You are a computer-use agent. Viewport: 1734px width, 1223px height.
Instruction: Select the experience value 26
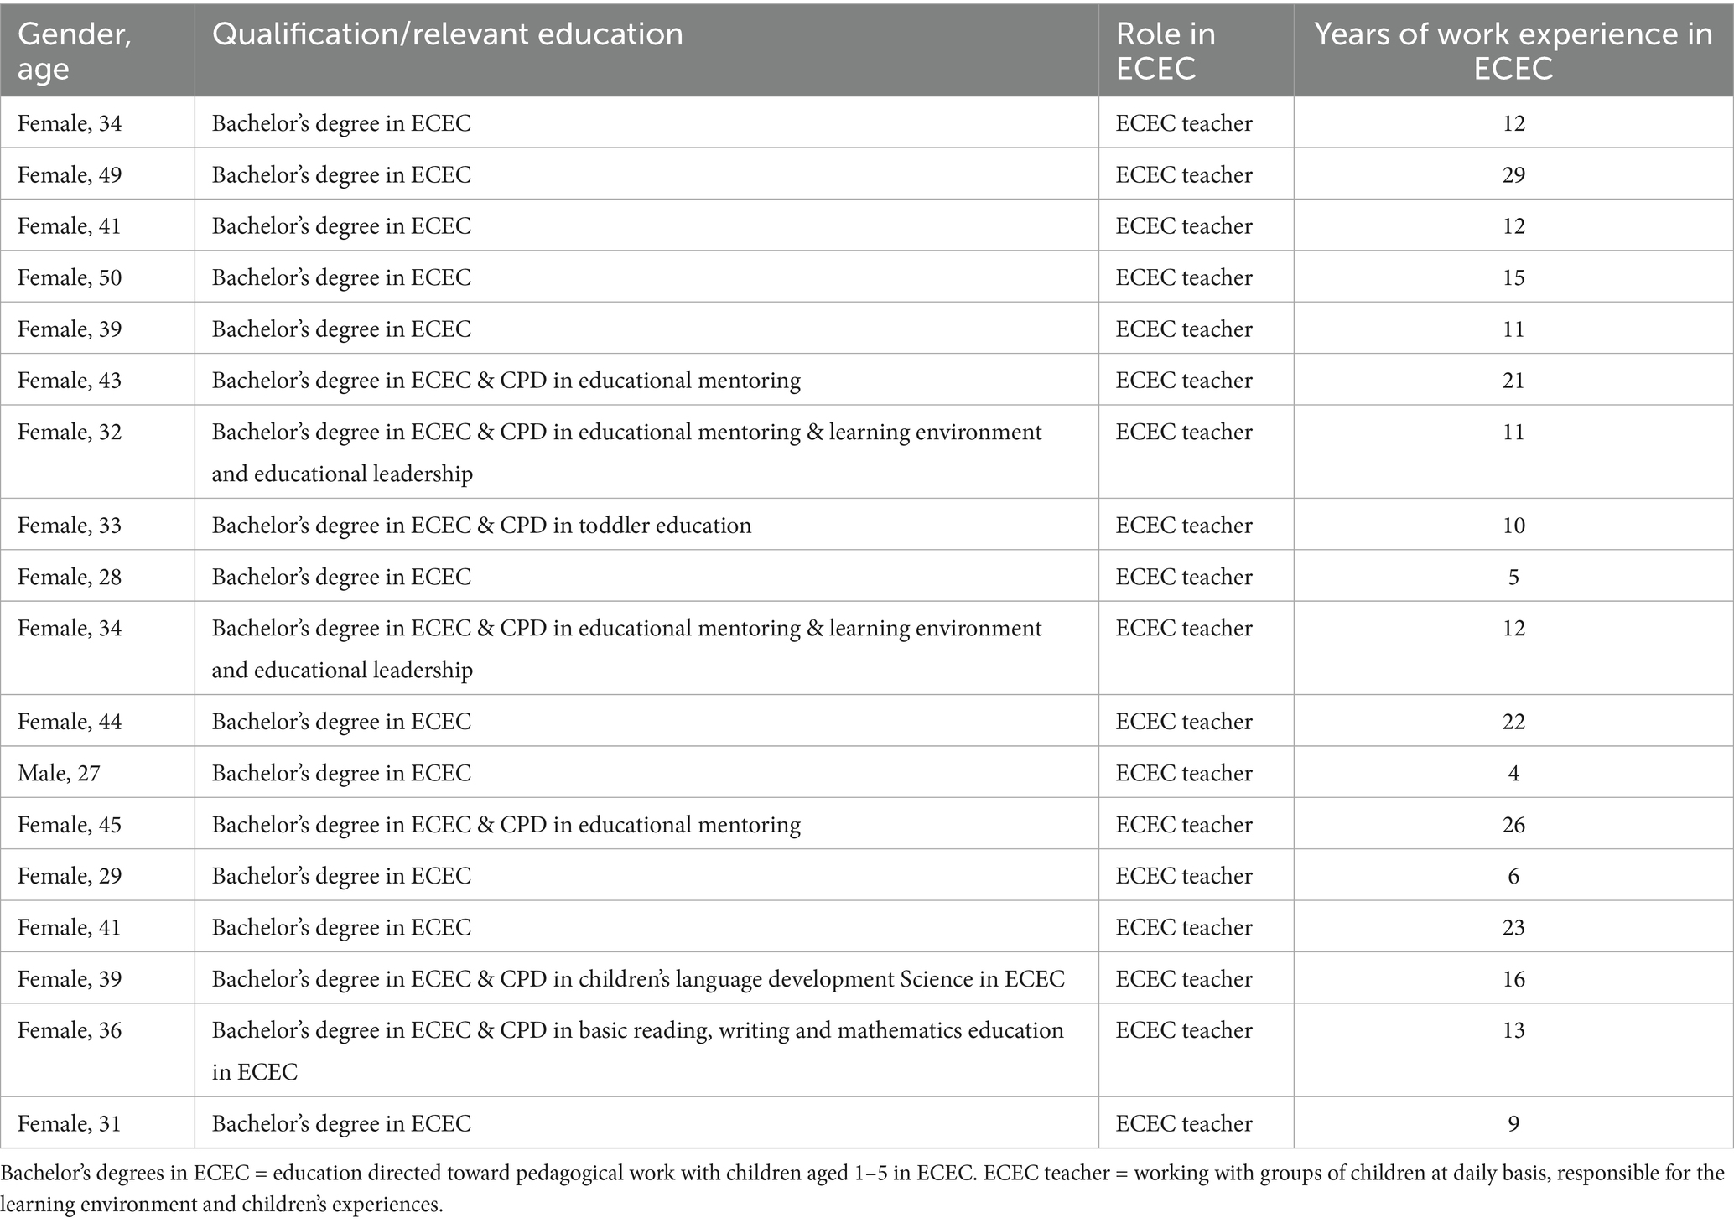[1513, 825]
